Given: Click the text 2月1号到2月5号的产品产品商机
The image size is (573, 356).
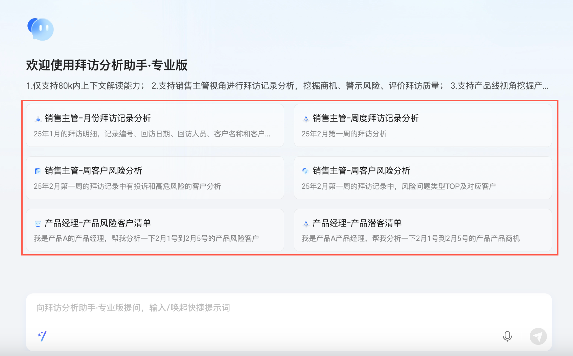Looking at the screenshot, I should (468, 239).
